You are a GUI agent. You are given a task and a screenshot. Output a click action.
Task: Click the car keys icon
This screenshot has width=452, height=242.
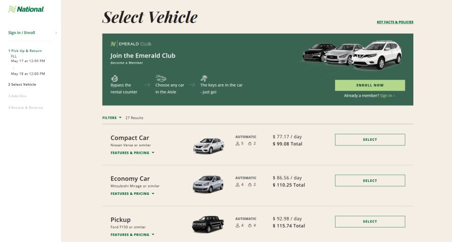pos(204,78)
